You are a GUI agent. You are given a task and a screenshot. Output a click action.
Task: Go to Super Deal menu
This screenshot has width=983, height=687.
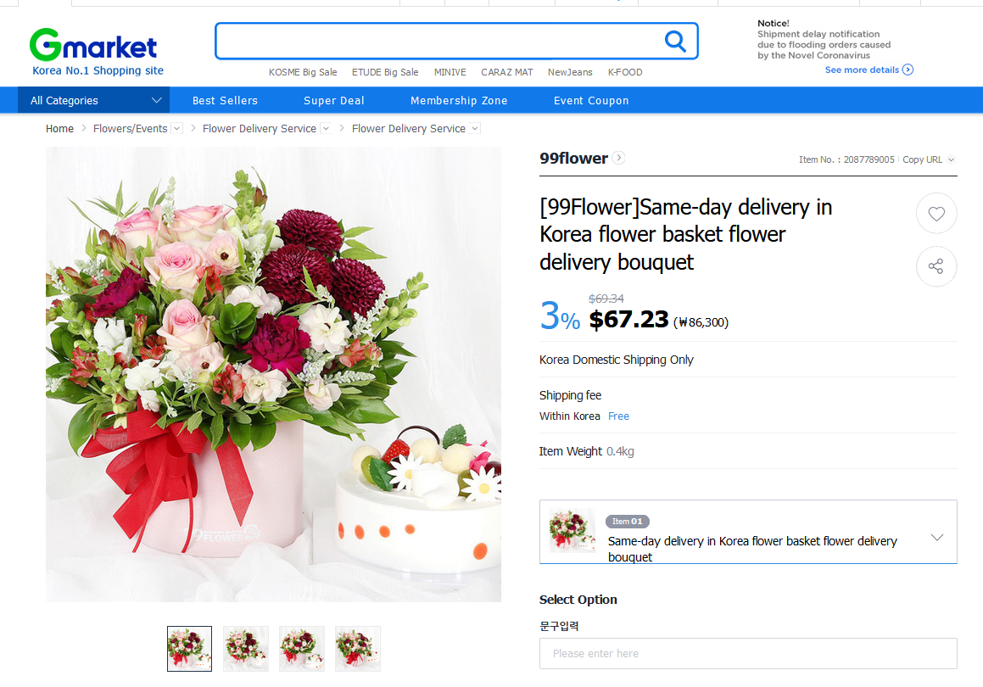tap(334, 100)
